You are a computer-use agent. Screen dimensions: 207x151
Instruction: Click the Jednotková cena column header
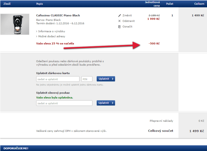[x=152, y=4]
